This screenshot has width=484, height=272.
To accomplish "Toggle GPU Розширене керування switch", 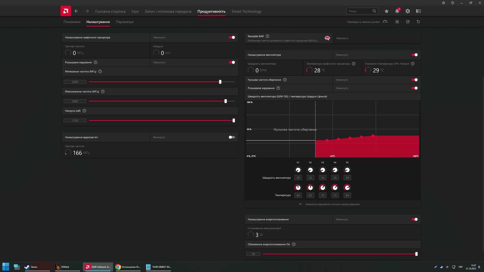I will point(232,62).
